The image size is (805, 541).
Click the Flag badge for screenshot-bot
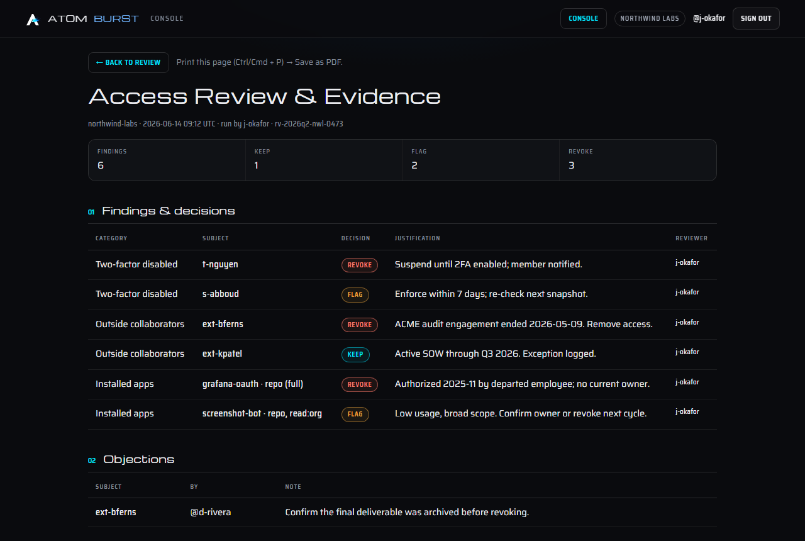(355, 414)
